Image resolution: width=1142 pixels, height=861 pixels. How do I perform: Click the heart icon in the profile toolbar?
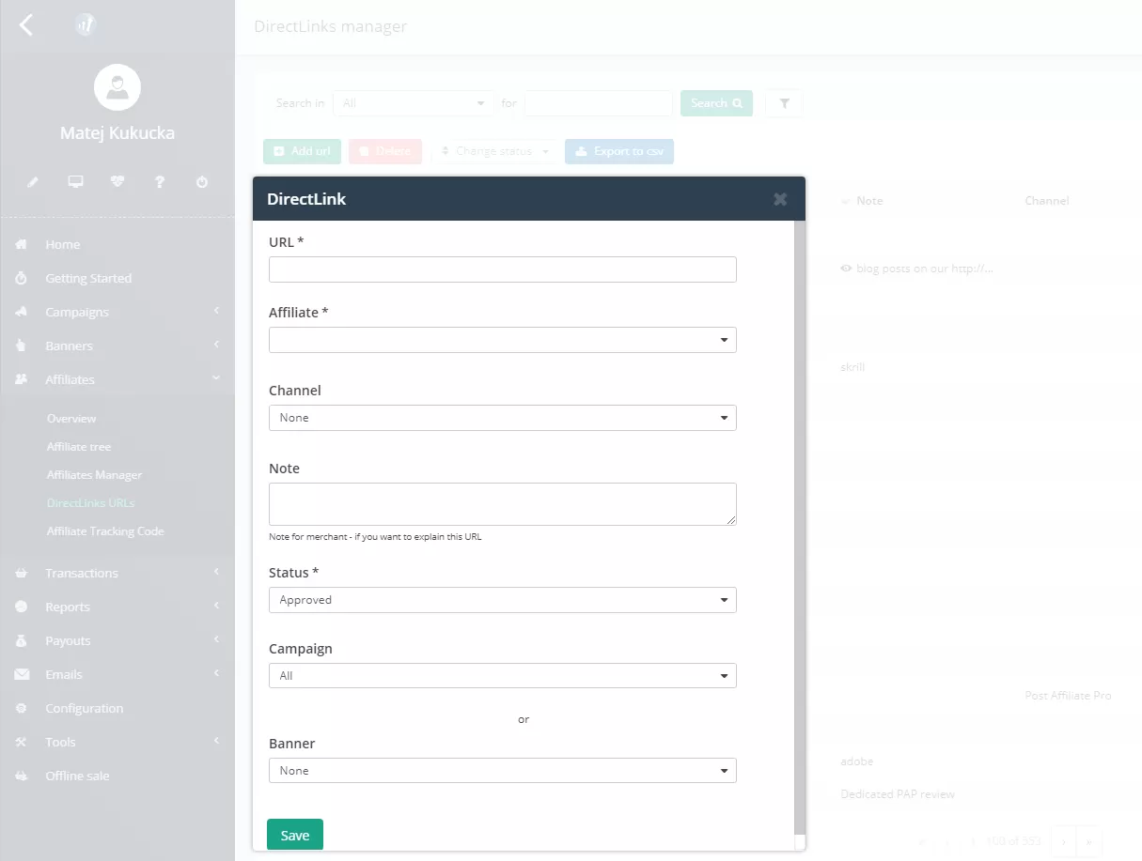coord(117,181)
